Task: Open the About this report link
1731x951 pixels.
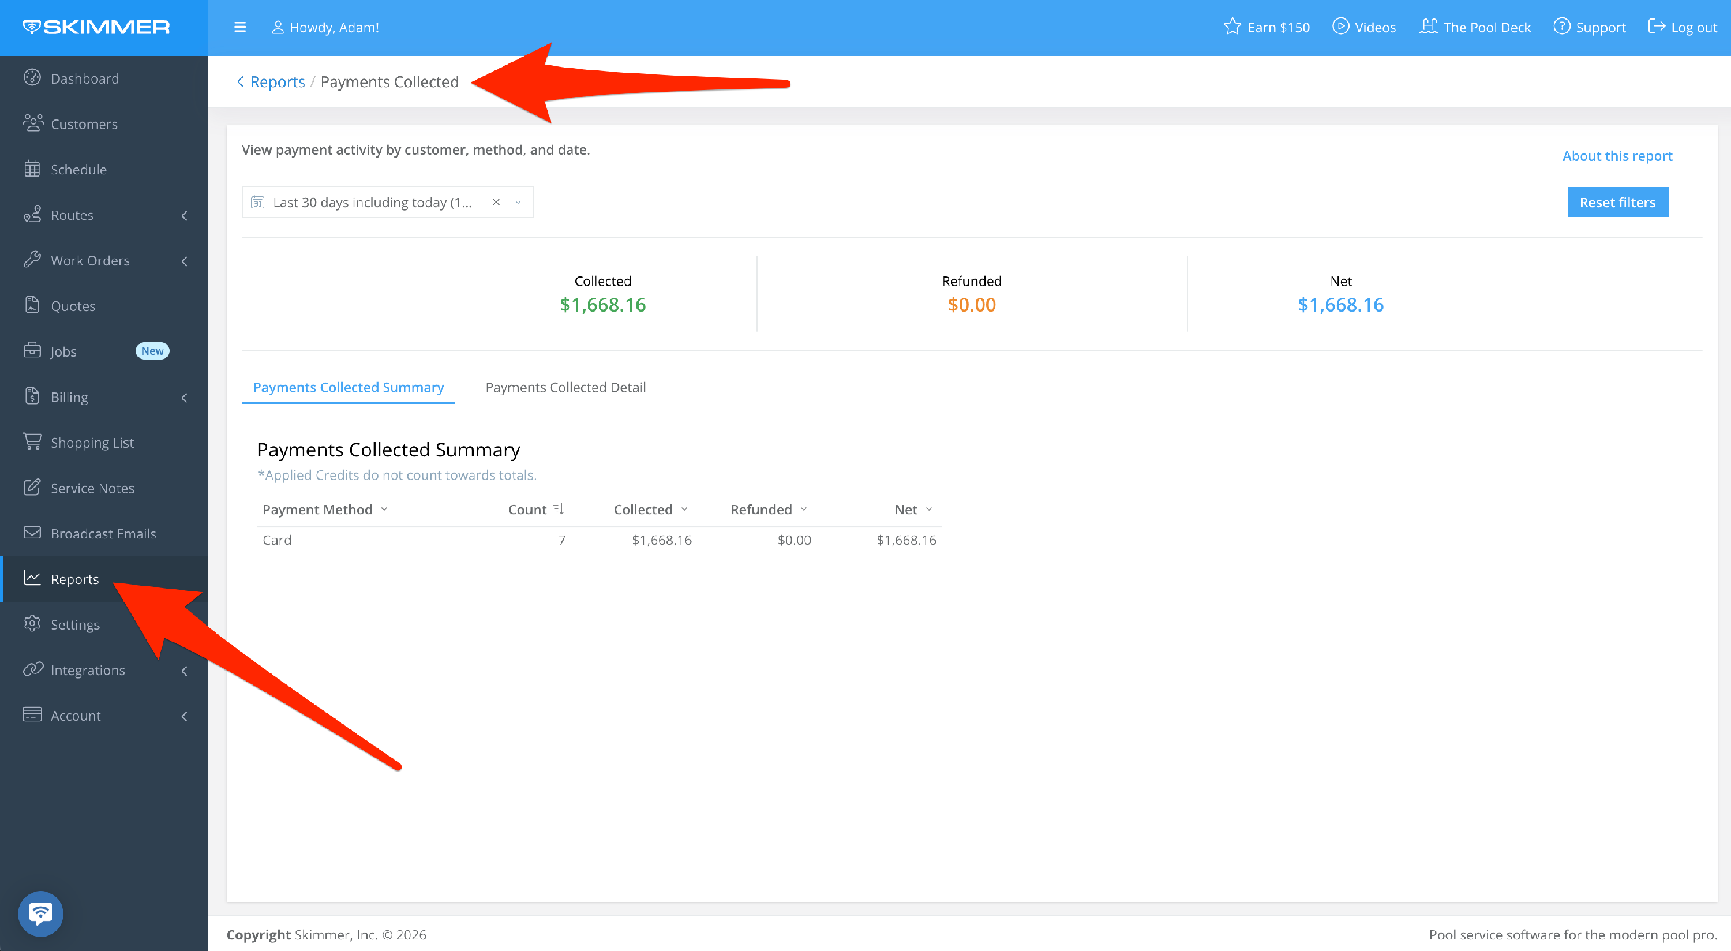Action: [x=1617, y=156]
